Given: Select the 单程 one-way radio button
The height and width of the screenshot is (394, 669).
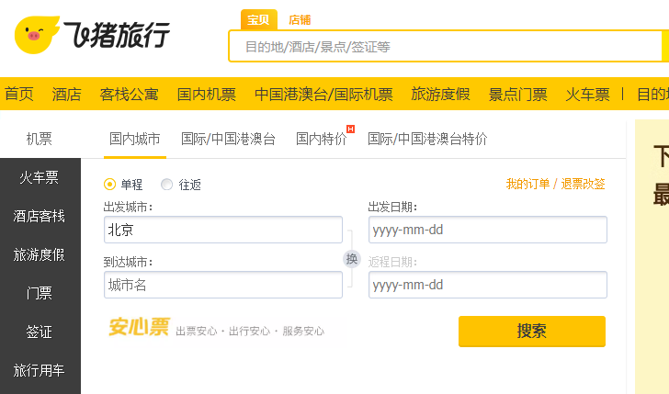Looking at the screenshot, I should coord(109,185).
